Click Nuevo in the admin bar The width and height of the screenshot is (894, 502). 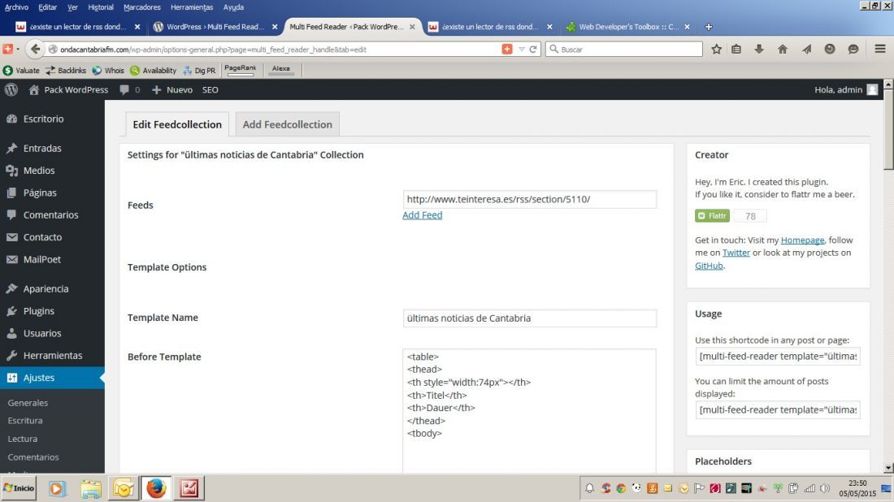click(x=172, y=89)
